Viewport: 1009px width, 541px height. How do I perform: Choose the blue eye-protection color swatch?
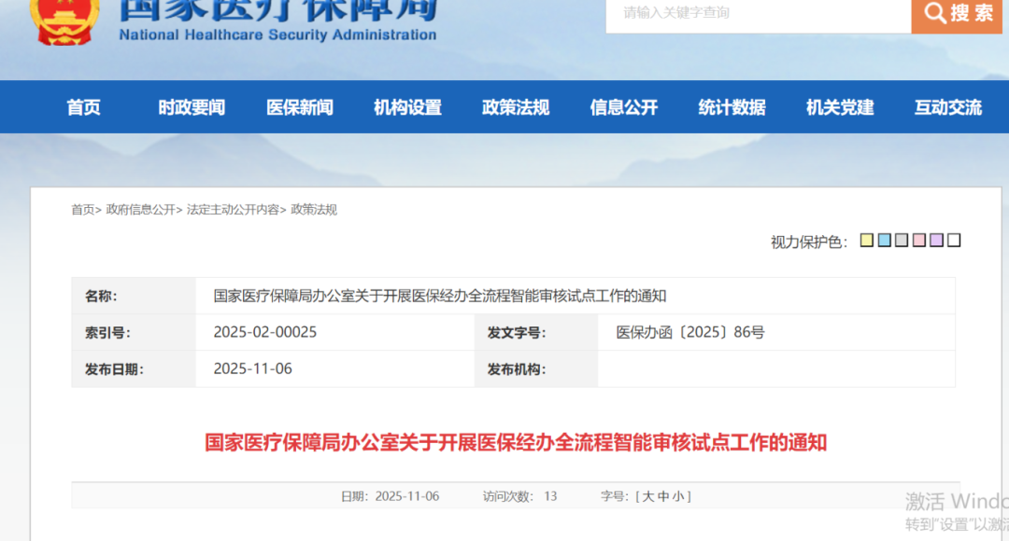pyautogui.click(x=884, y=241)
